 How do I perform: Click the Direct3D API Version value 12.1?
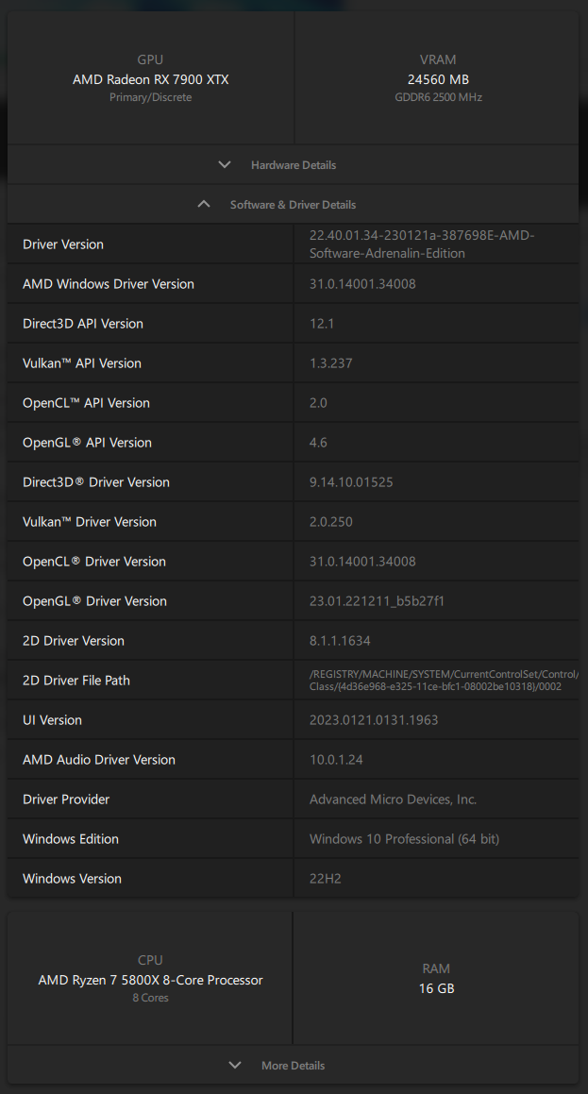(x=324, y=324)
